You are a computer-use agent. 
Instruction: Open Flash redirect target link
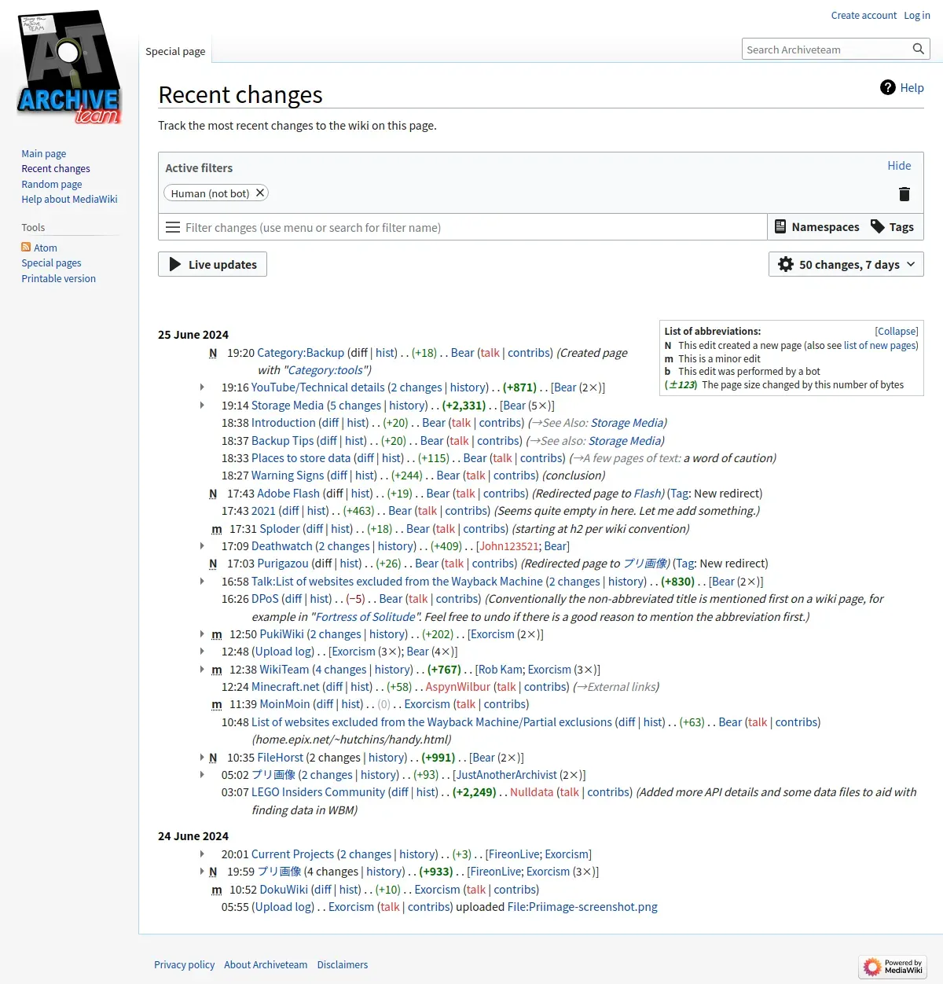[648, 494]
